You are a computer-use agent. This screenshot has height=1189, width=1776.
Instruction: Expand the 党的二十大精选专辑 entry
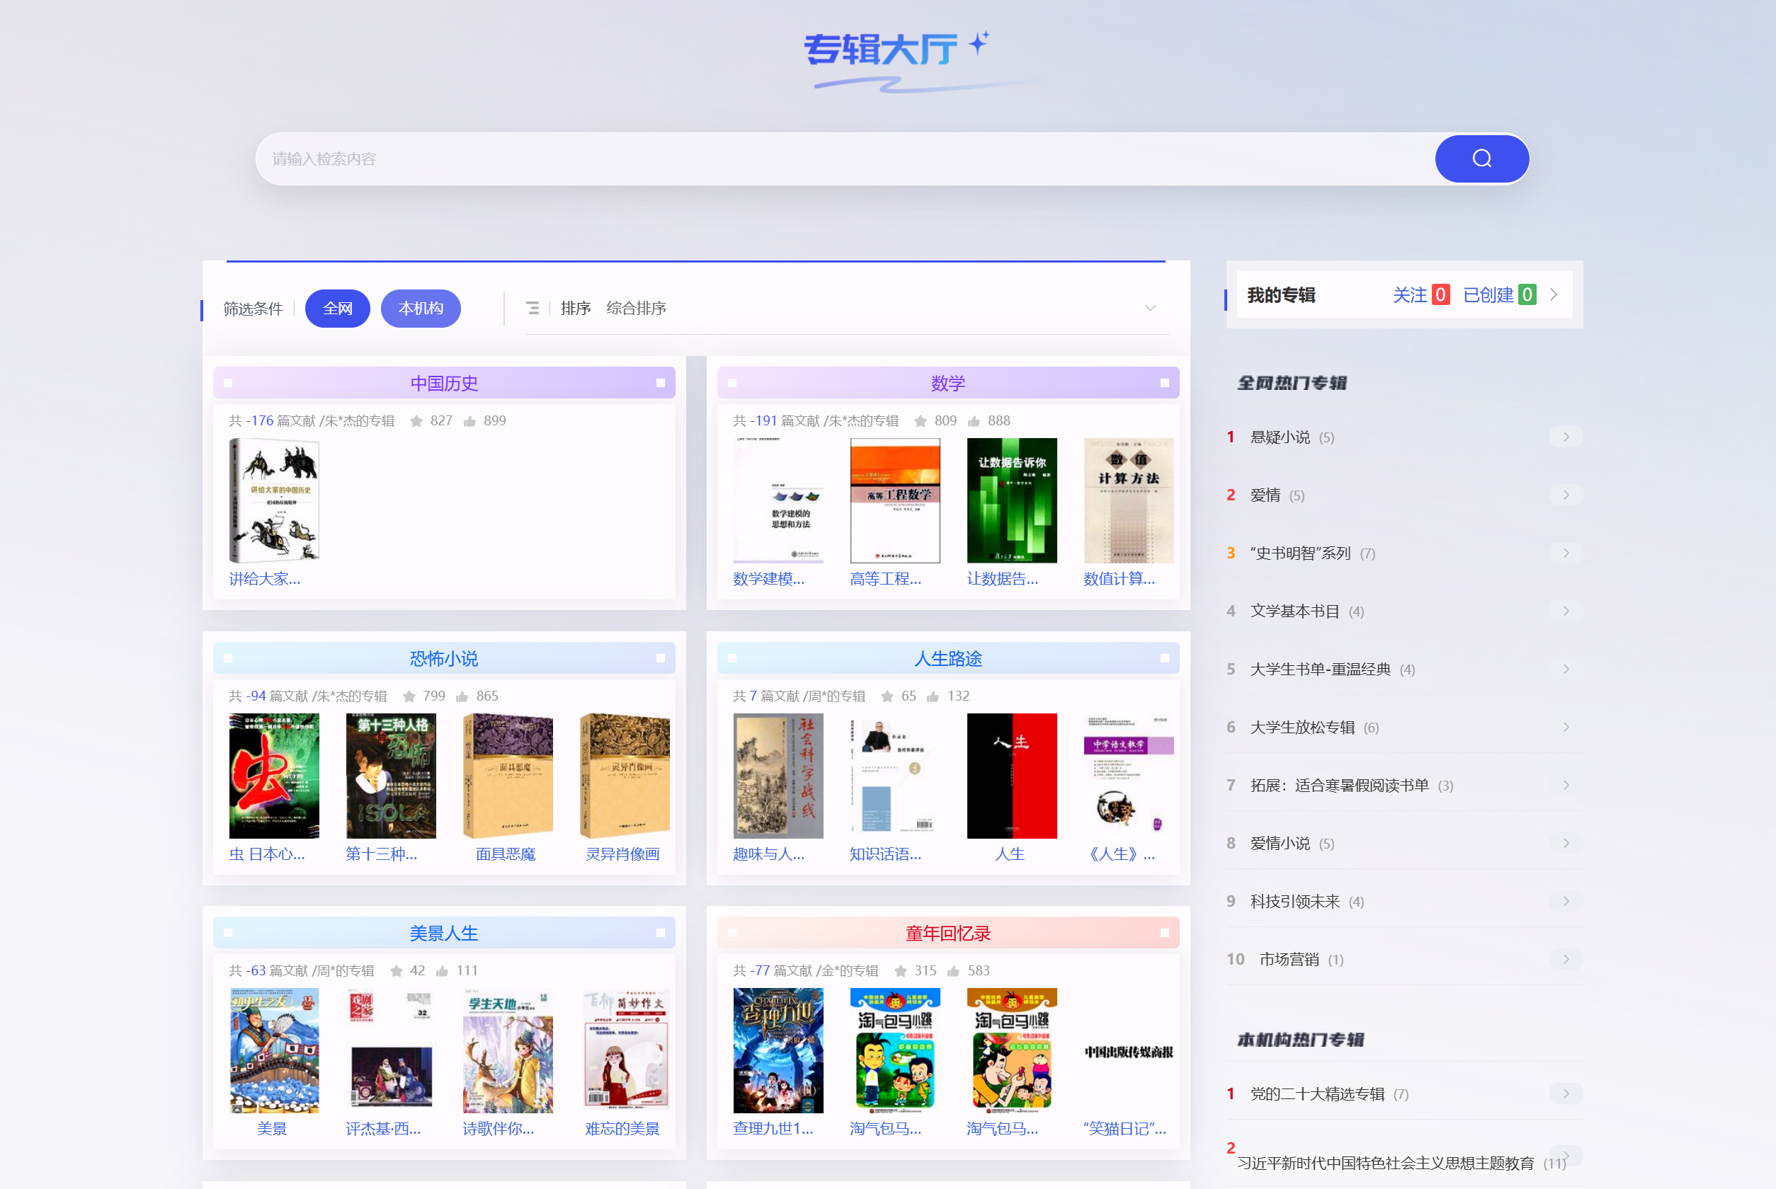point(1566,1093)
